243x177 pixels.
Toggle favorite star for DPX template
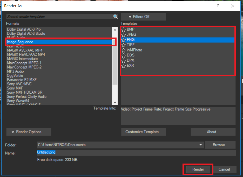click(124, 61)
